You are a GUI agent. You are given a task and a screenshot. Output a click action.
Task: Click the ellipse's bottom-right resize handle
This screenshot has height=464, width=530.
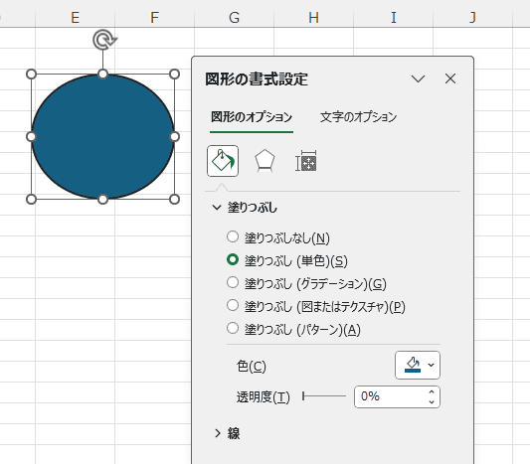pyautogui.click(x=174, y=200)
